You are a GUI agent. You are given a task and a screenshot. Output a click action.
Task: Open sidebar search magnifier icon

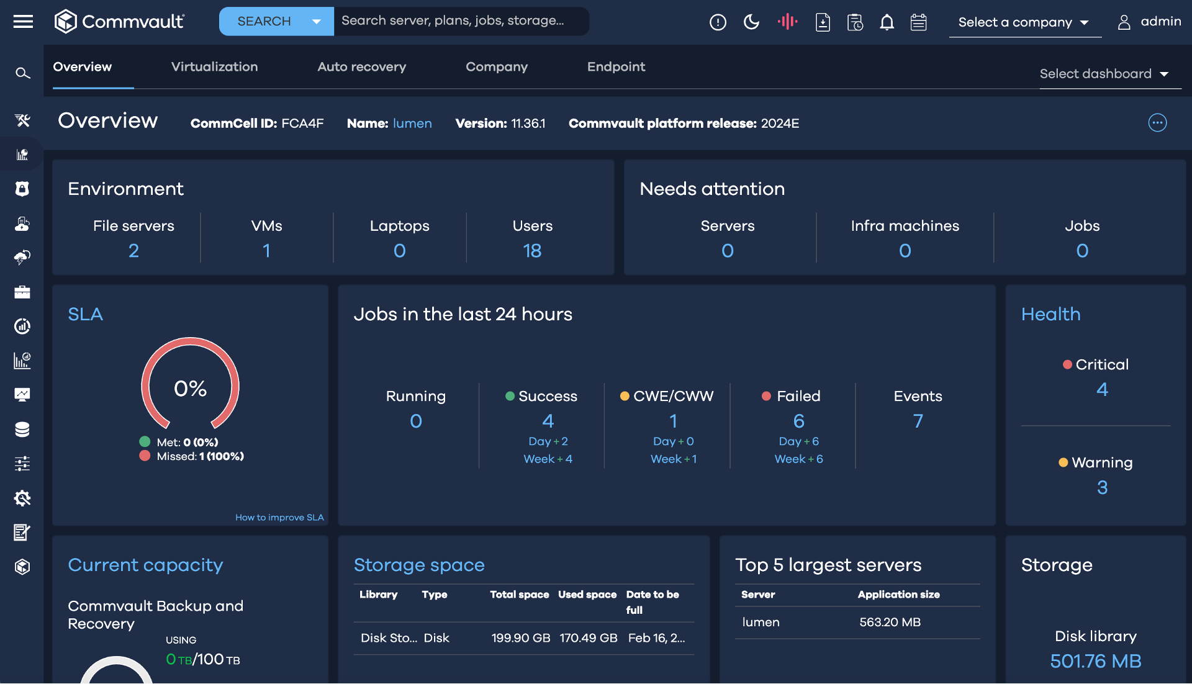tap(22, 73)
